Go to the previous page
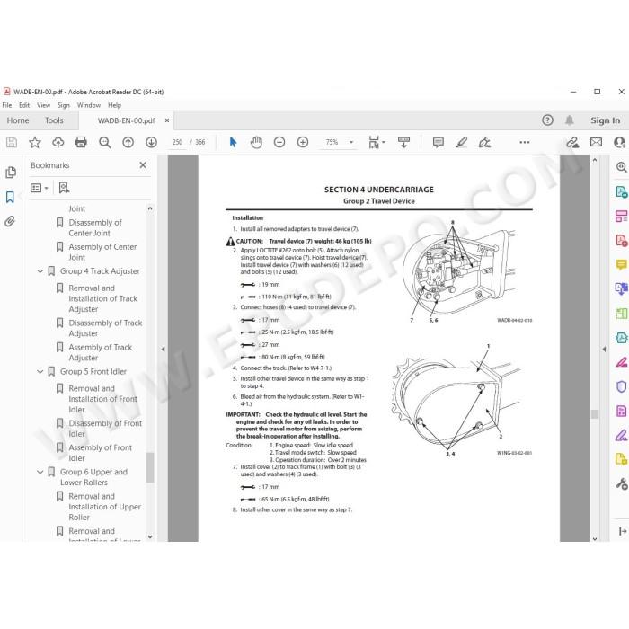The image size is (629, 629). pos(128,142)
